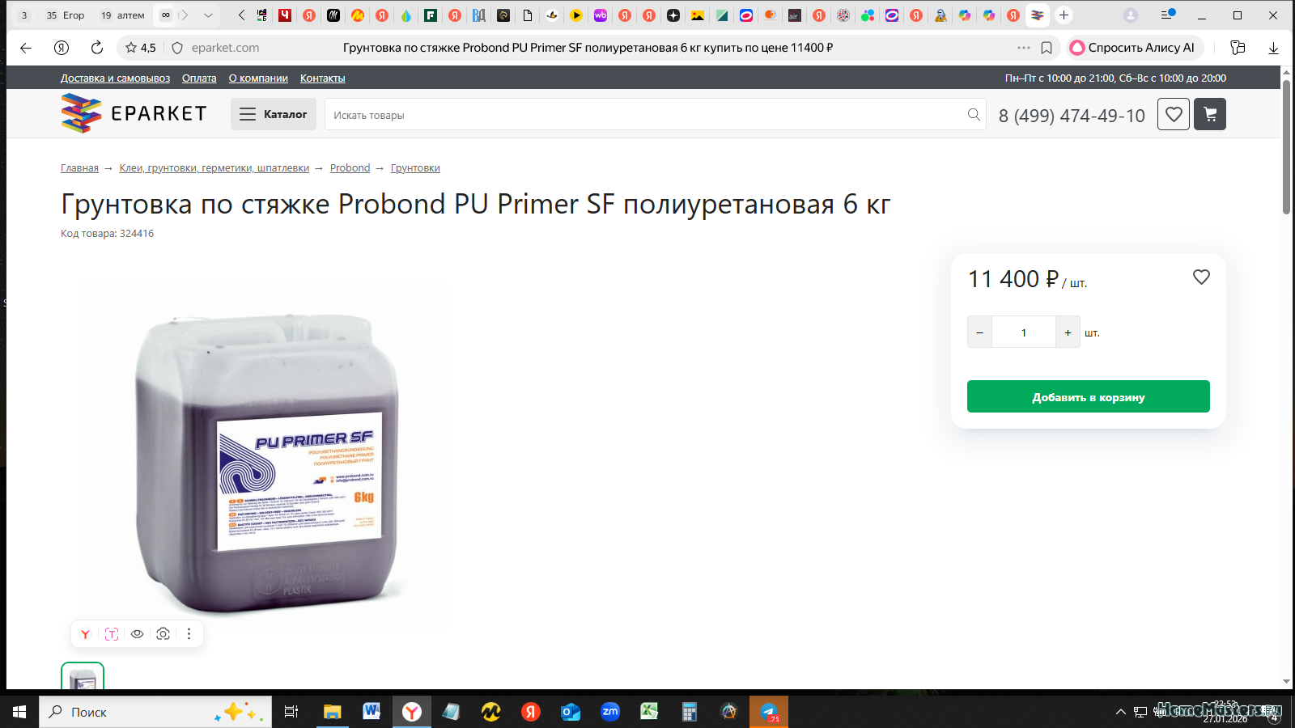Expand the tab list chevron
Image resolution: width=1295 pixels, height=728 pixels.
tap(208, 15)
